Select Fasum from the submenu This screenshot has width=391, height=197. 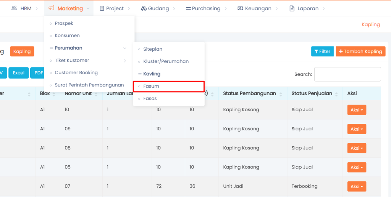click(x=151, y=86)
